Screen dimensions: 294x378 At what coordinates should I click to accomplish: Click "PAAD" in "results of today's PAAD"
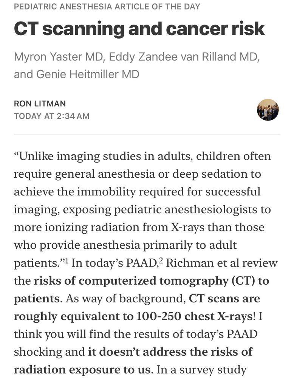(x=242, y=334)
